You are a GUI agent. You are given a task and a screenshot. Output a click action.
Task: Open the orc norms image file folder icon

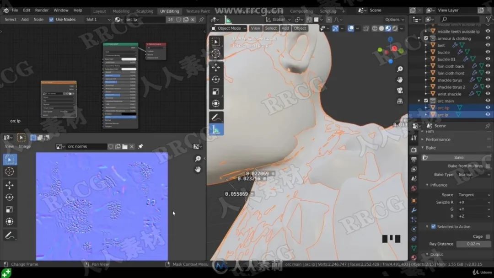click(125, 146)
